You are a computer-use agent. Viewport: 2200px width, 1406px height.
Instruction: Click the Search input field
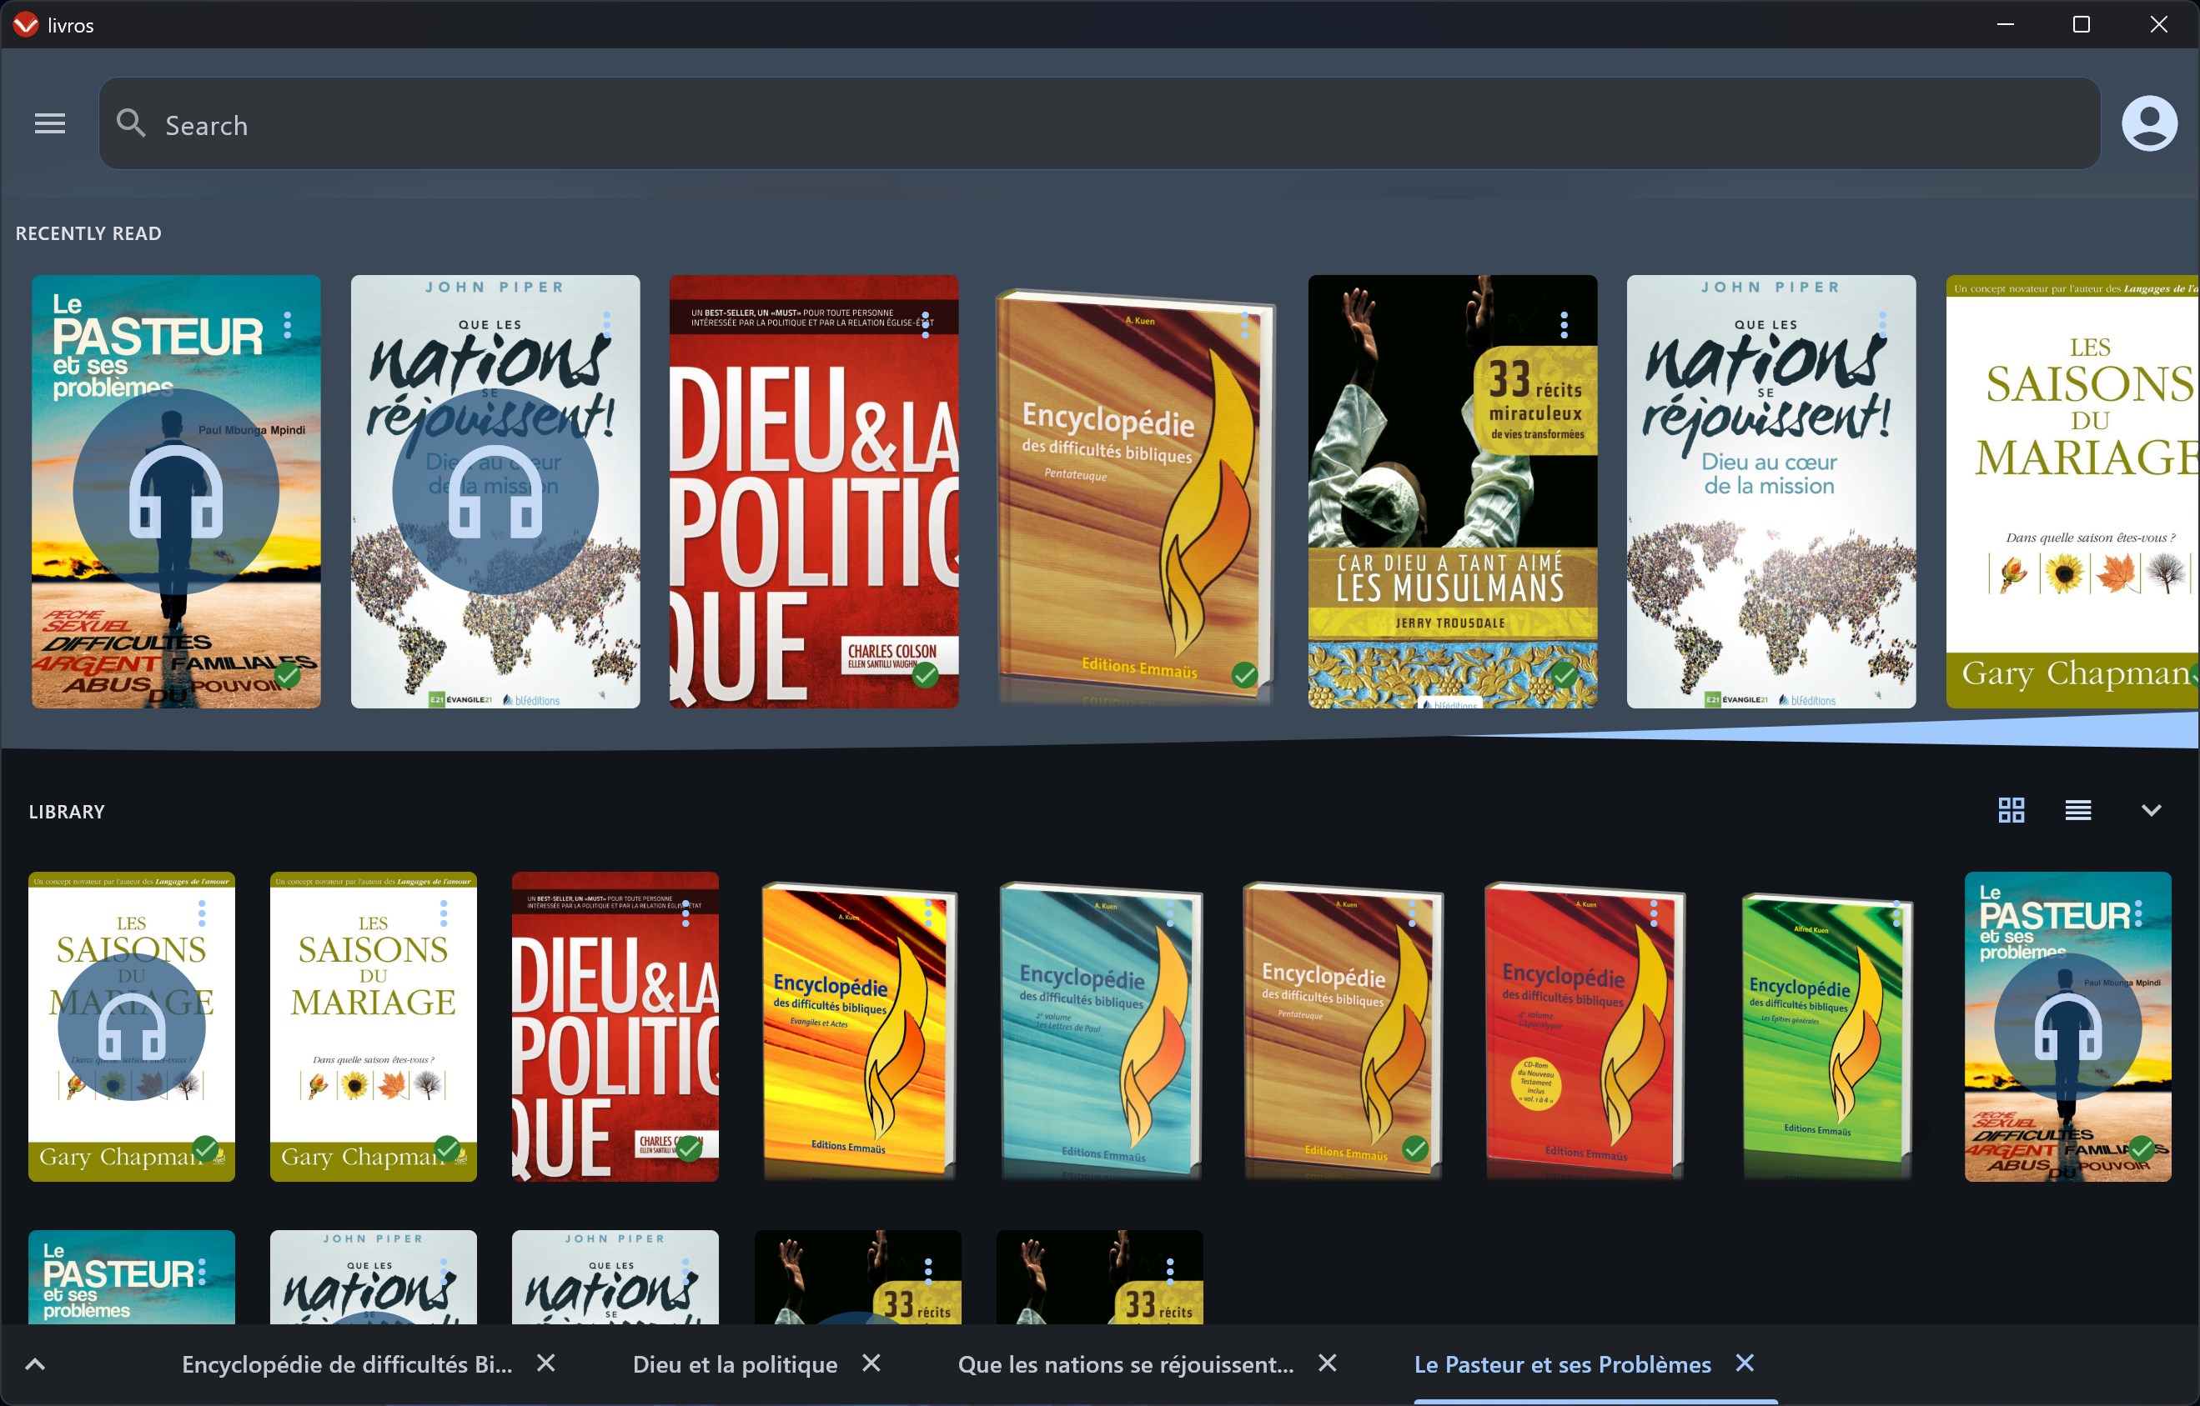1097,124
